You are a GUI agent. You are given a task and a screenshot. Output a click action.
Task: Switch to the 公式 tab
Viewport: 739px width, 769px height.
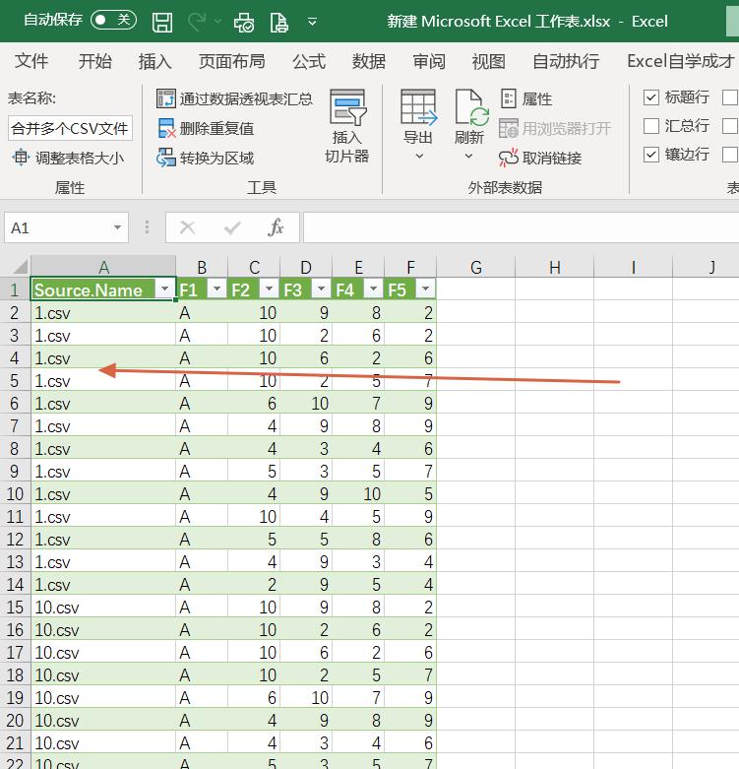tap(309, 61)
